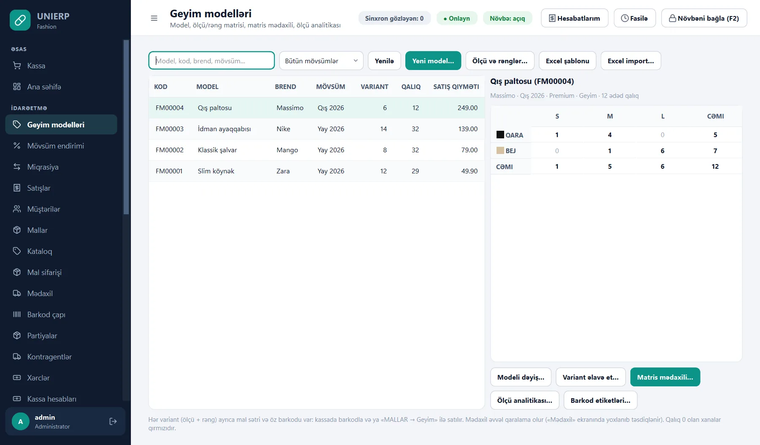
Task: Click the Kontragentlər truck icon
Action: coord(17,356)
